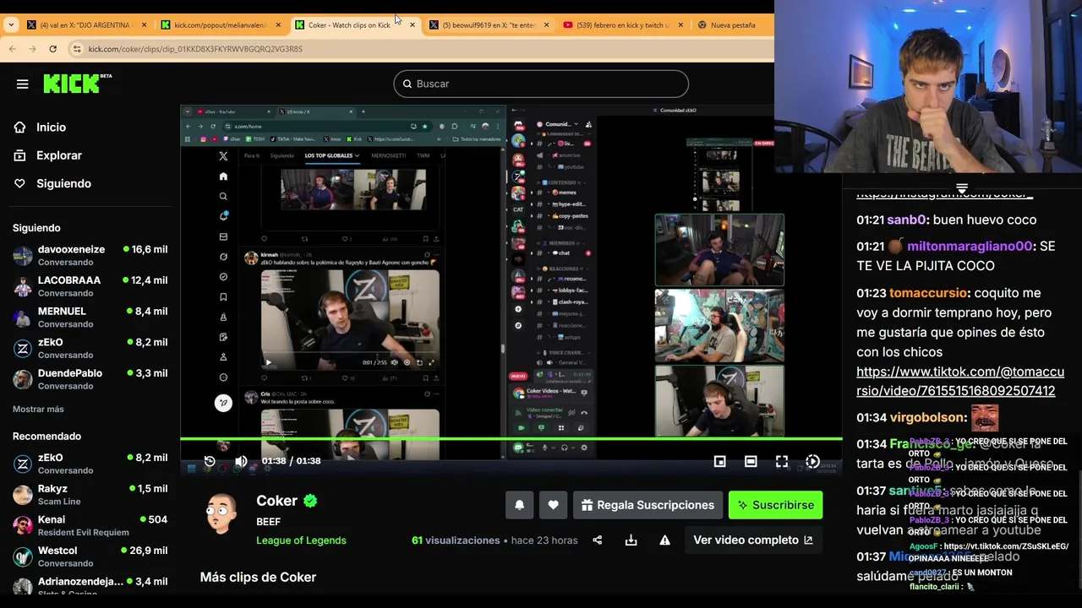Open the Kick hamburger sidebar menu
The height and width of the screenshot is (608, 1082).
[x=23, y=84]
